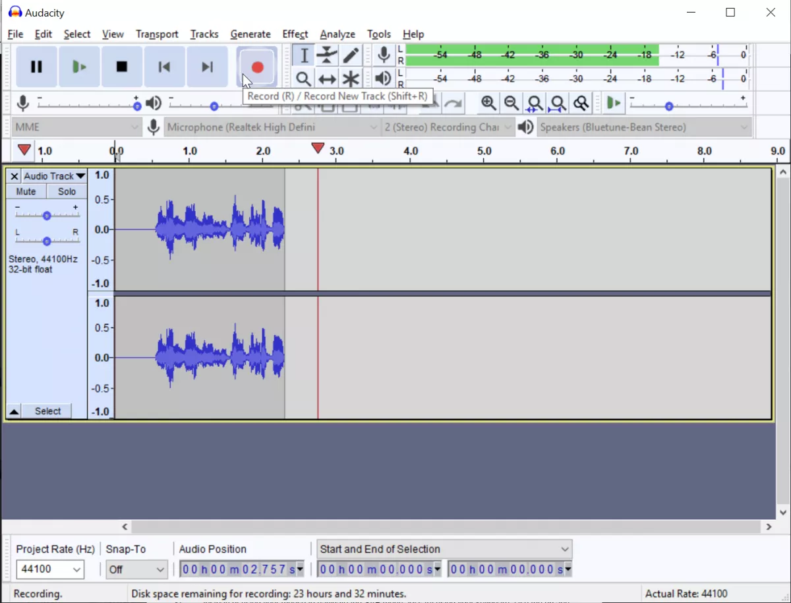Select the Zoom magnifier tool
791x603 pixels.
303,79
